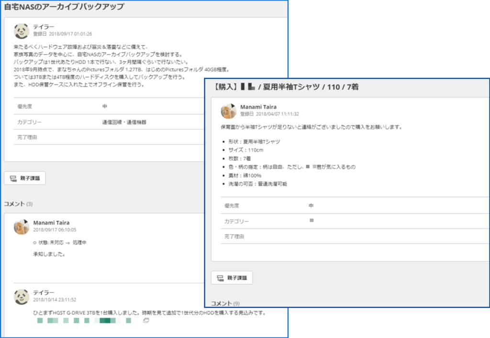Click テイラー's panda avatar on the 2018/10/14 comment

click(x=22, y=296)
